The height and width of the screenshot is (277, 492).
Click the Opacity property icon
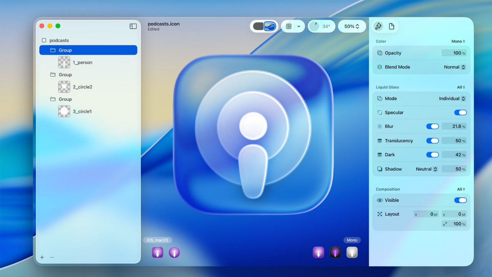tap(380, 53)
